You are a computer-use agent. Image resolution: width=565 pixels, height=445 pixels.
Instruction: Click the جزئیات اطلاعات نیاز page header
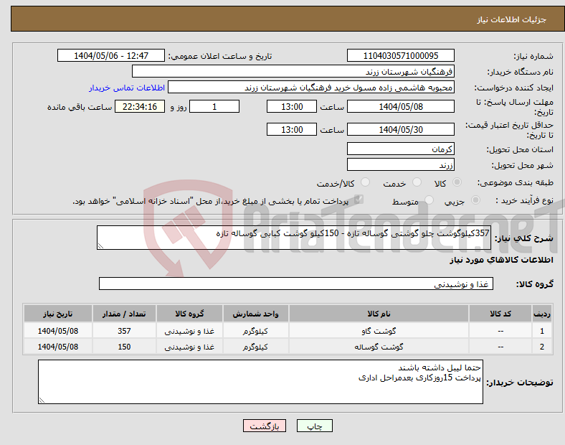[x=512, y=19]
